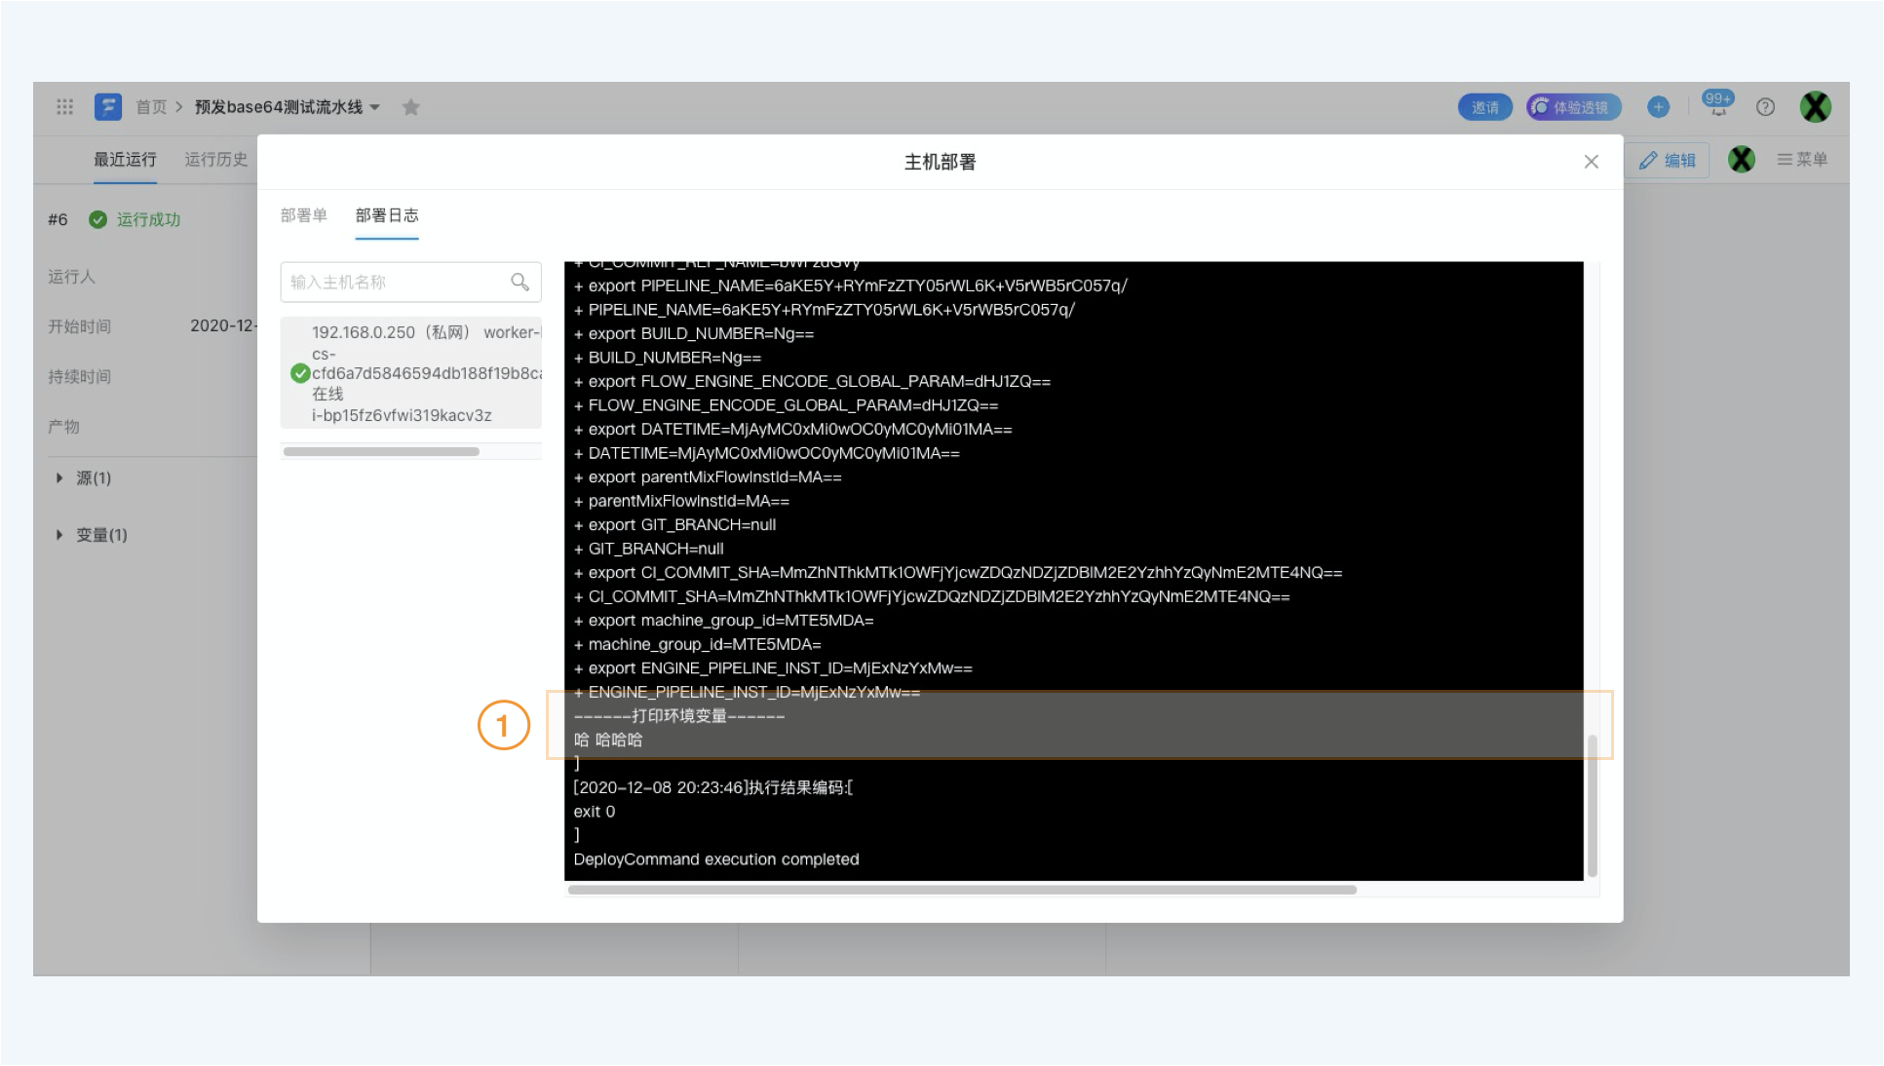The width and height of the screenshot is (1884, 1066).
Task: Click the 邀请 button
Action: click(1485, 107)
